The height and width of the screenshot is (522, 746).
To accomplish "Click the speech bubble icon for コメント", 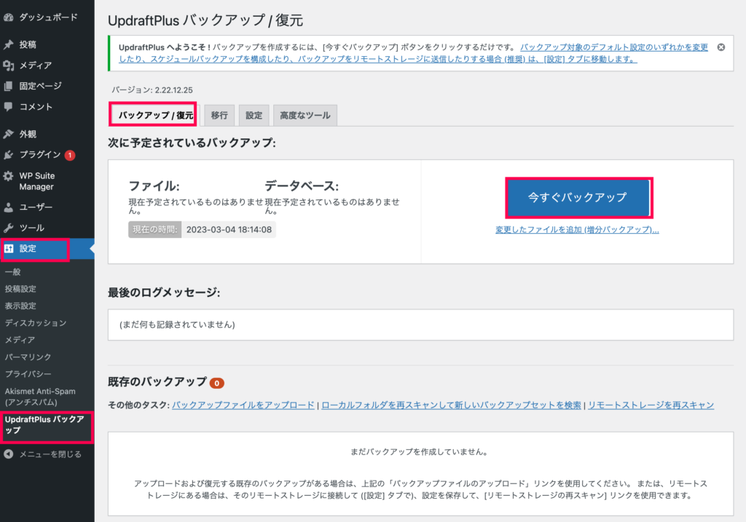I will coord(9,106).
